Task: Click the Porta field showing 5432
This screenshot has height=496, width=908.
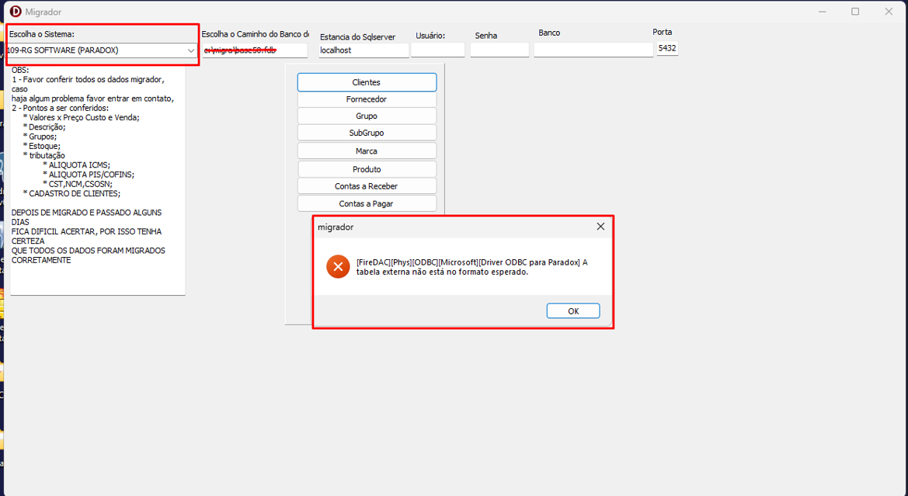Action: (666, 48)
